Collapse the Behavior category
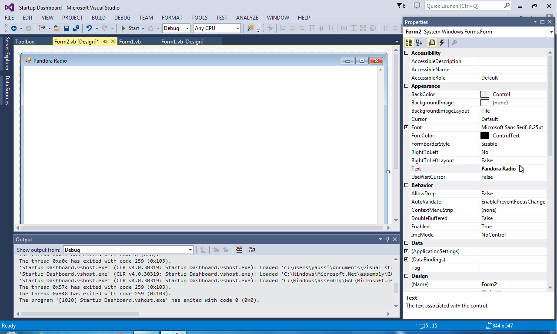557x334 pixels. (x=407, y=185)
